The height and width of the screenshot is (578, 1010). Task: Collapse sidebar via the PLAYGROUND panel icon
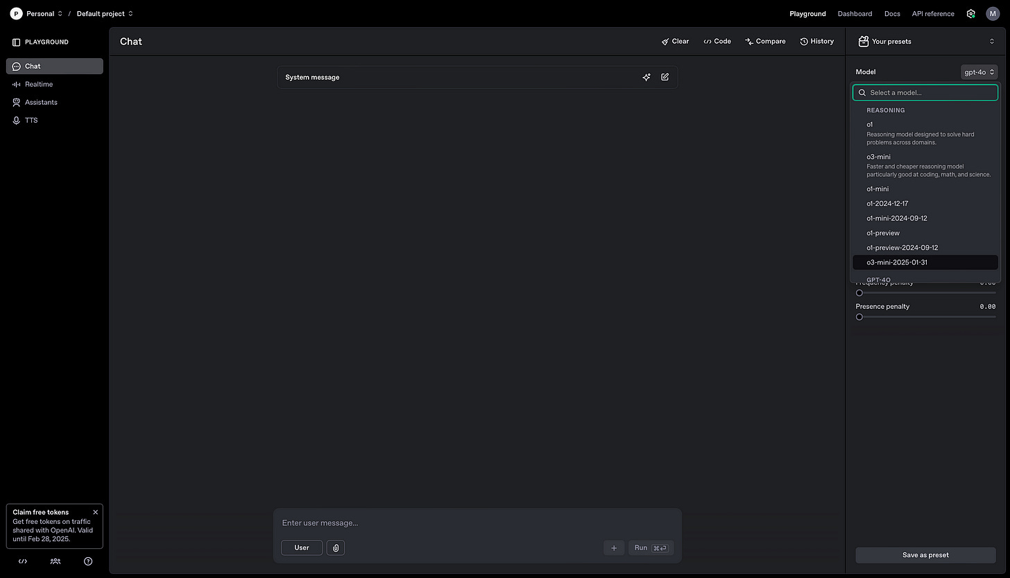click(17, 42)
